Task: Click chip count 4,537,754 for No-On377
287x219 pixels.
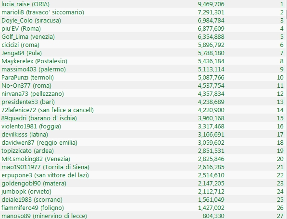Action: tap(211, 86)
